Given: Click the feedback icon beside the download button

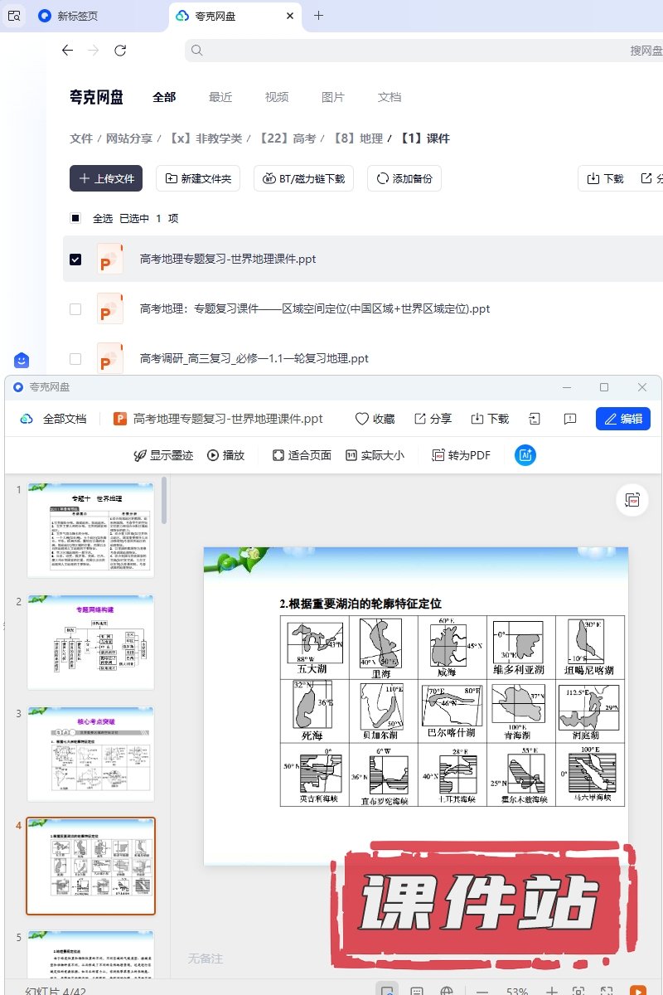Looking at the screenshot, I should point(570,419).
